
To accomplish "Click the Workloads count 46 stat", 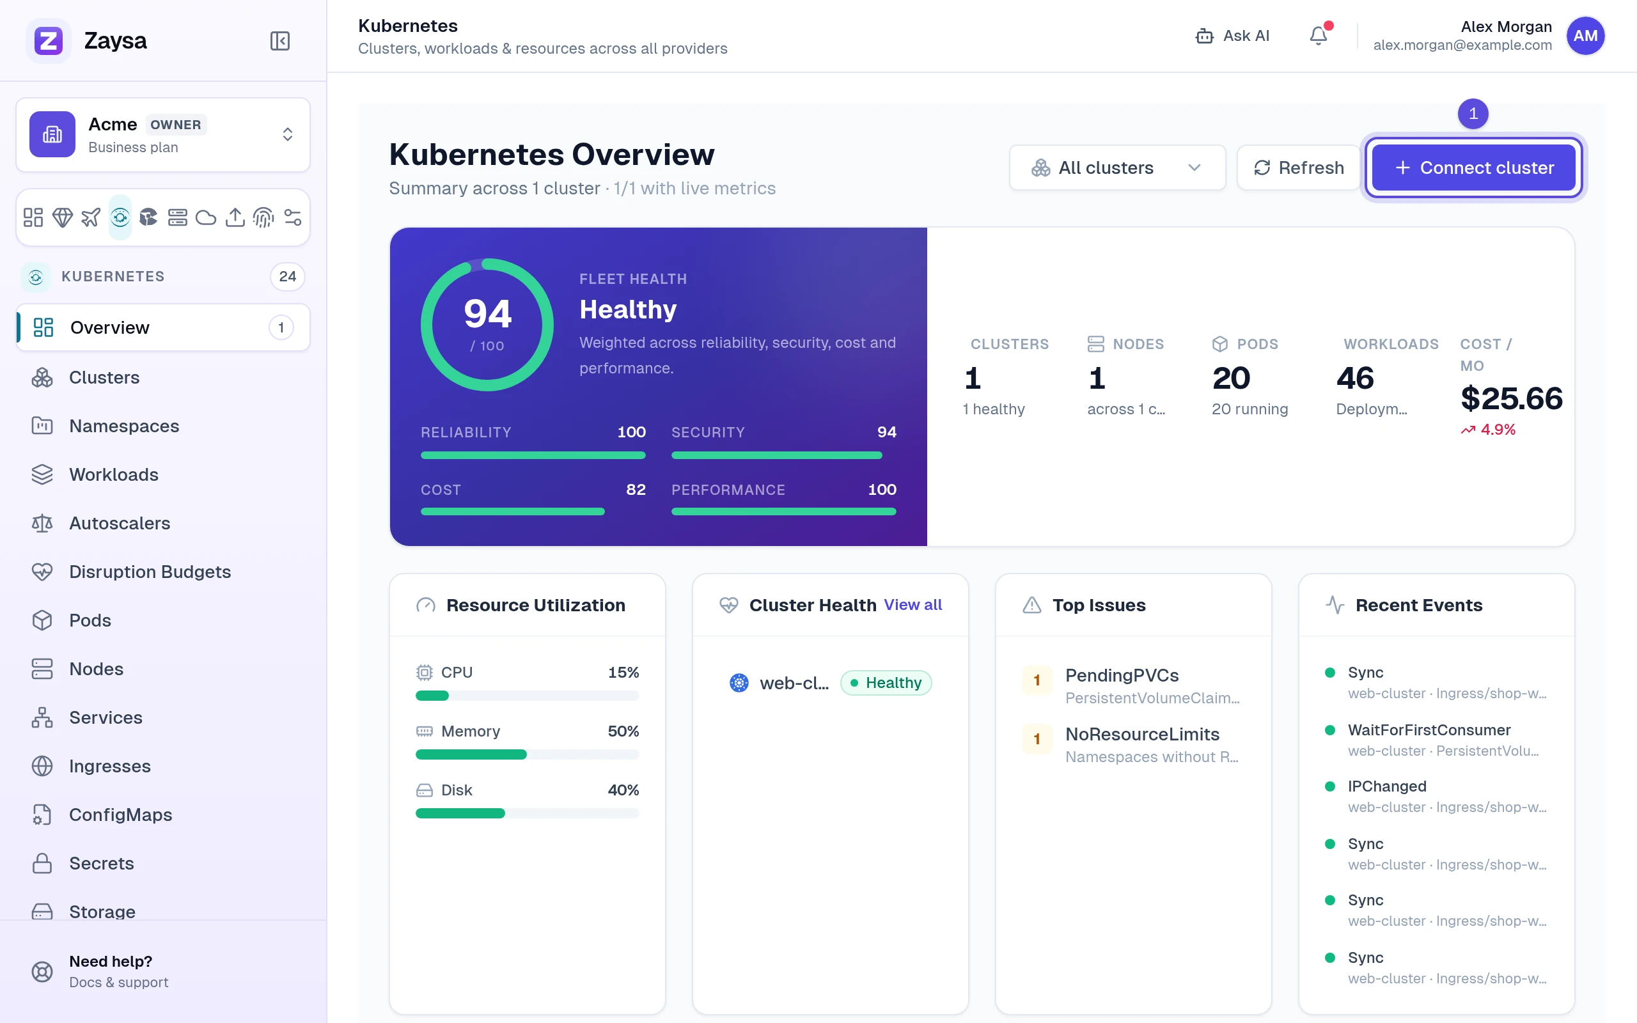I will click(x=1355, y=379).
